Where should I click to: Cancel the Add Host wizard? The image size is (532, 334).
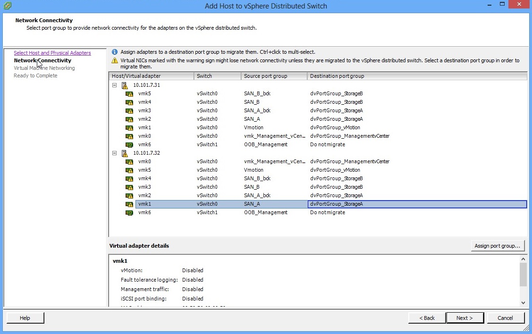click(x=505, y=318)
